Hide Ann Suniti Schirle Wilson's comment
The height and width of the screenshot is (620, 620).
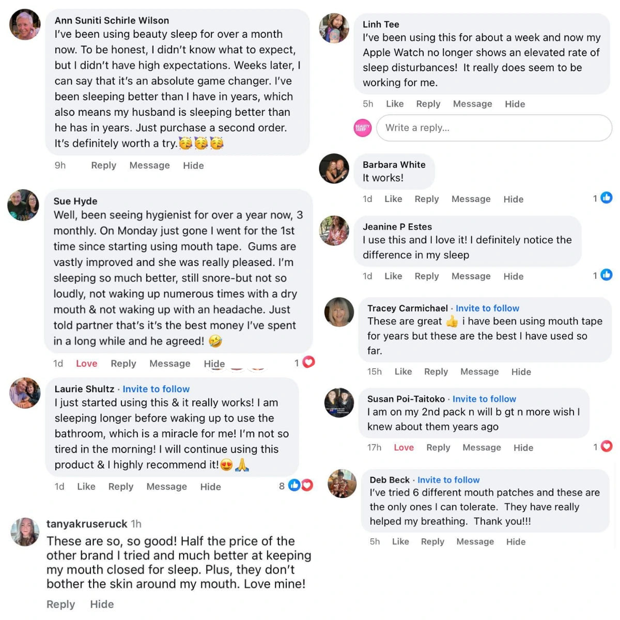[193, 165]
